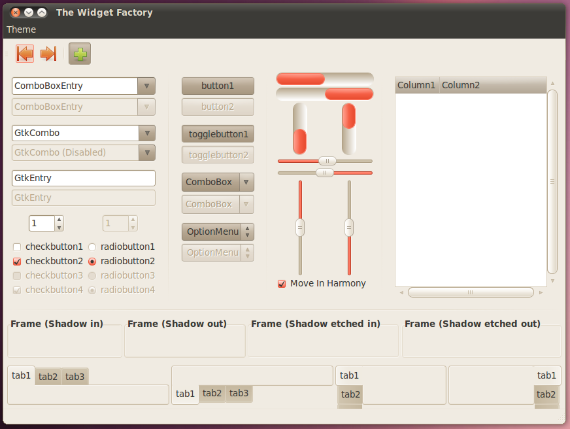Click the Frame (Shadow etched out) label
570x429 pixels.
click(472, 324)
